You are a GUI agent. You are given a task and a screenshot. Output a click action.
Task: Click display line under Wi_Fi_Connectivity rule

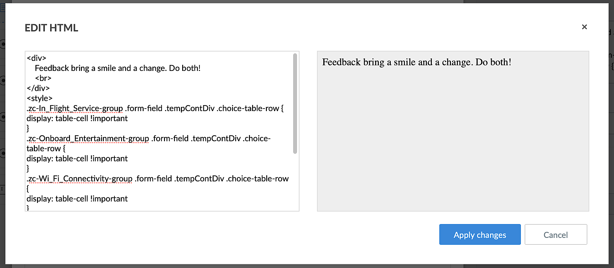point(77,199)
